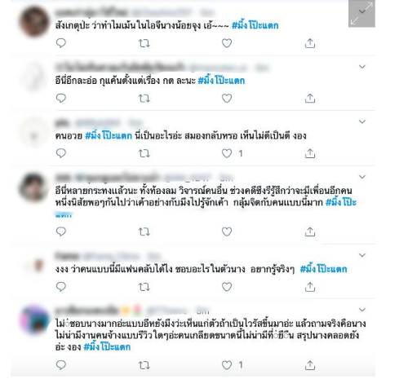
Task: Reply to the third tweet
Action: (x=61, y=153)
